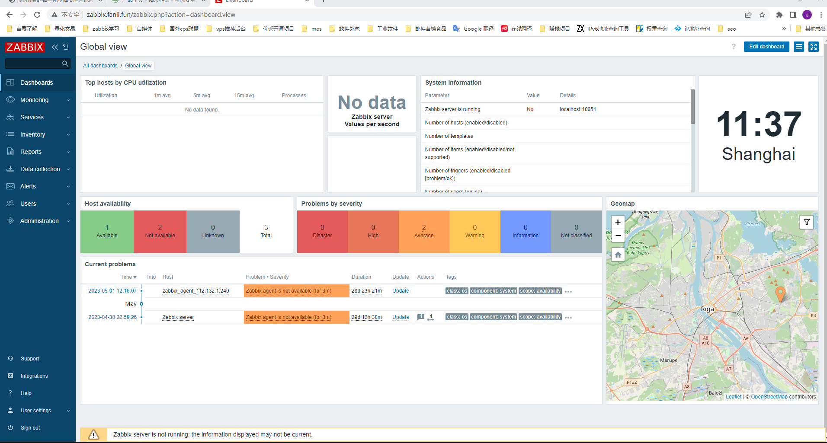Hide the sidebar using the hide icon

click(65, 47)
